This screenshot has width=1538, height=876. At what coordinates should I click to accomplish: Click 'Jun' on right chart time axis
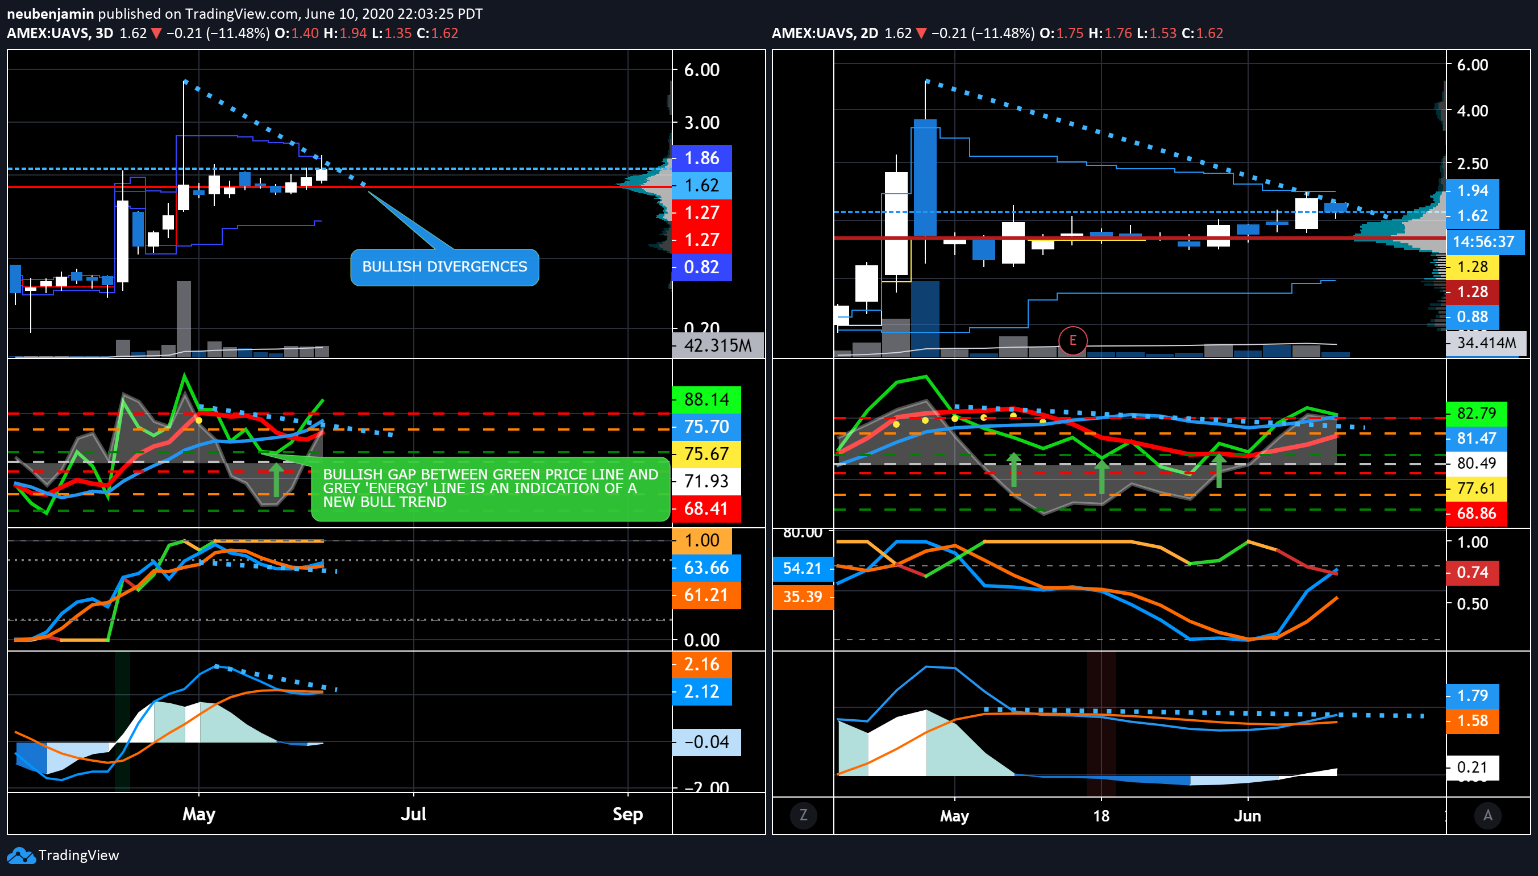click(1247, 816)
